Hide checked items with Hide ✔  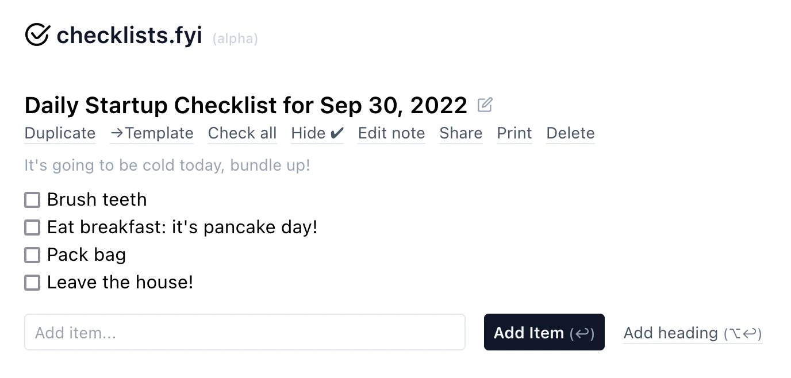coord(317,133)
